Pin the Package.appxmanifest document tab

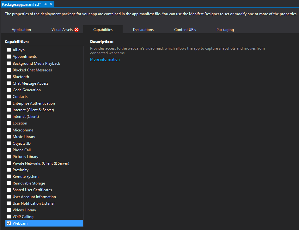[x=46, y=4]
